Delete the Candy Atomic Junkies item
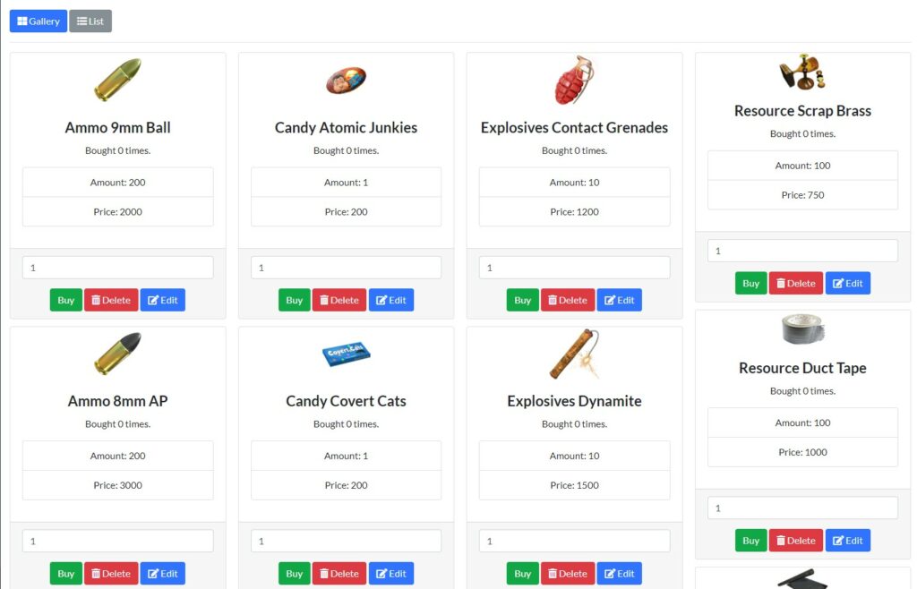 click(x=339, y=300)
